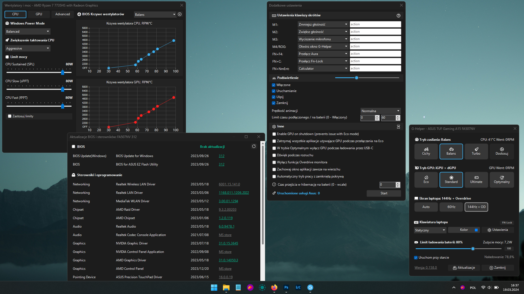This screenshot has height=294, width=524.
Task: Toggle Enable GPU on shutdown checkbox
Action: tap(274, 134)
